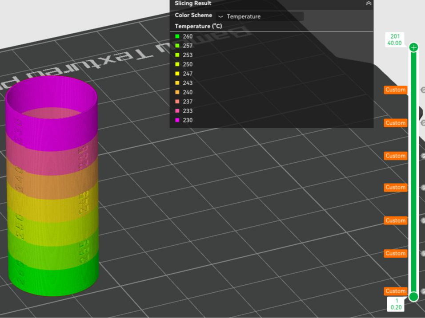Viewport: 425px width, 318px height.
Task: Select the lowest Custom marker near layer 1
Action: click(396, 291)
